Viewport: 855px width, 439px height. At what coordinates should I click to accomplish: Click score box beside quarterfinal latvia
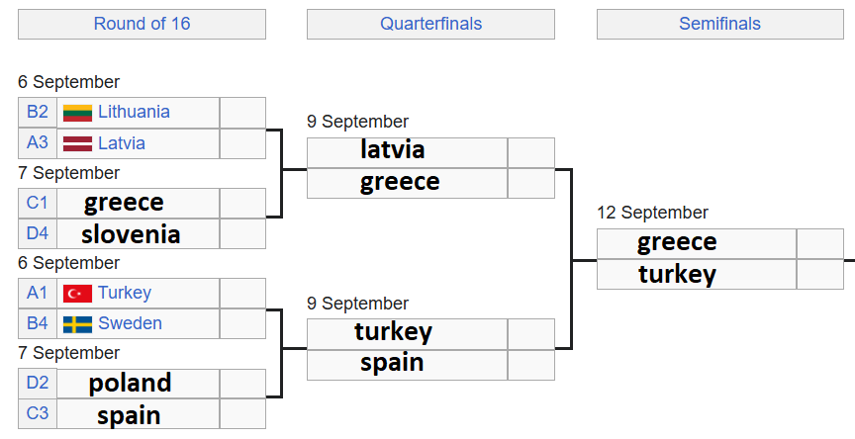click(531, 152)
